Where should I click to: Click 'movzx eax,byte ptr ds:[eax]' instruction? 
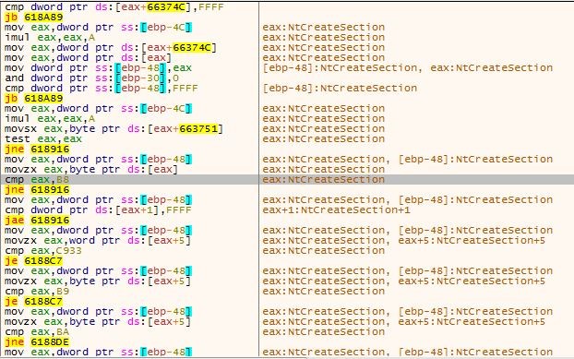point(91,170)
